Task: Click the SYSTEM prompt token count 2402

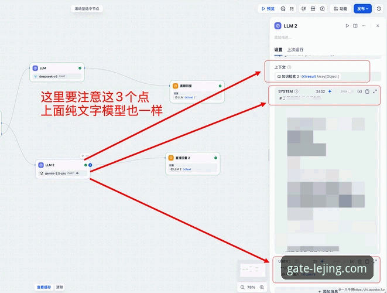Action: point(320,91)
